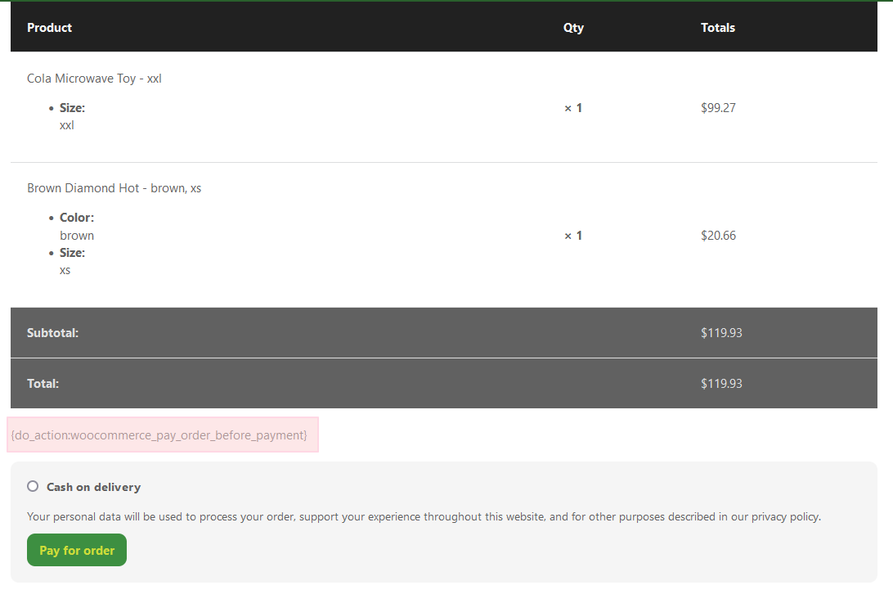Viewport: 893px width, 608px height.
Task: Click the Total row's $119.93 amount
Action: pyautogui.click(x=721, y=383)
